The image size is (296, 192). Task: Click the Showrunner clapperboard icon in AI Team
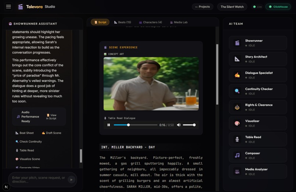(237, 43)
